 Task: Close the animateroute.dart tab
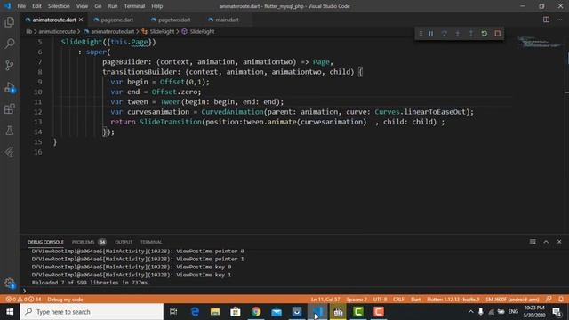click(81, 20)
